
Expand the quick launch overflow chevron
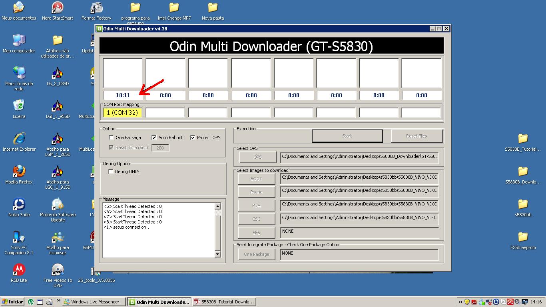click(59, 301)
